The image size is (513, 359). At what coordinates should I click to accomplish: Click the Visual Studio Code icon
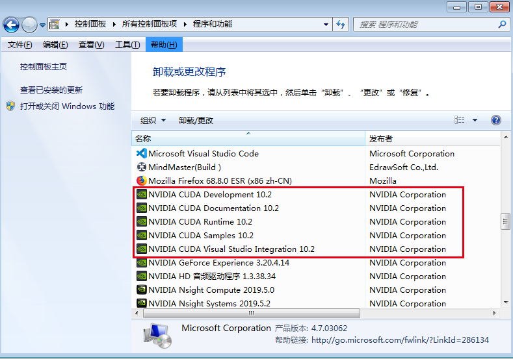coord(141,153)
